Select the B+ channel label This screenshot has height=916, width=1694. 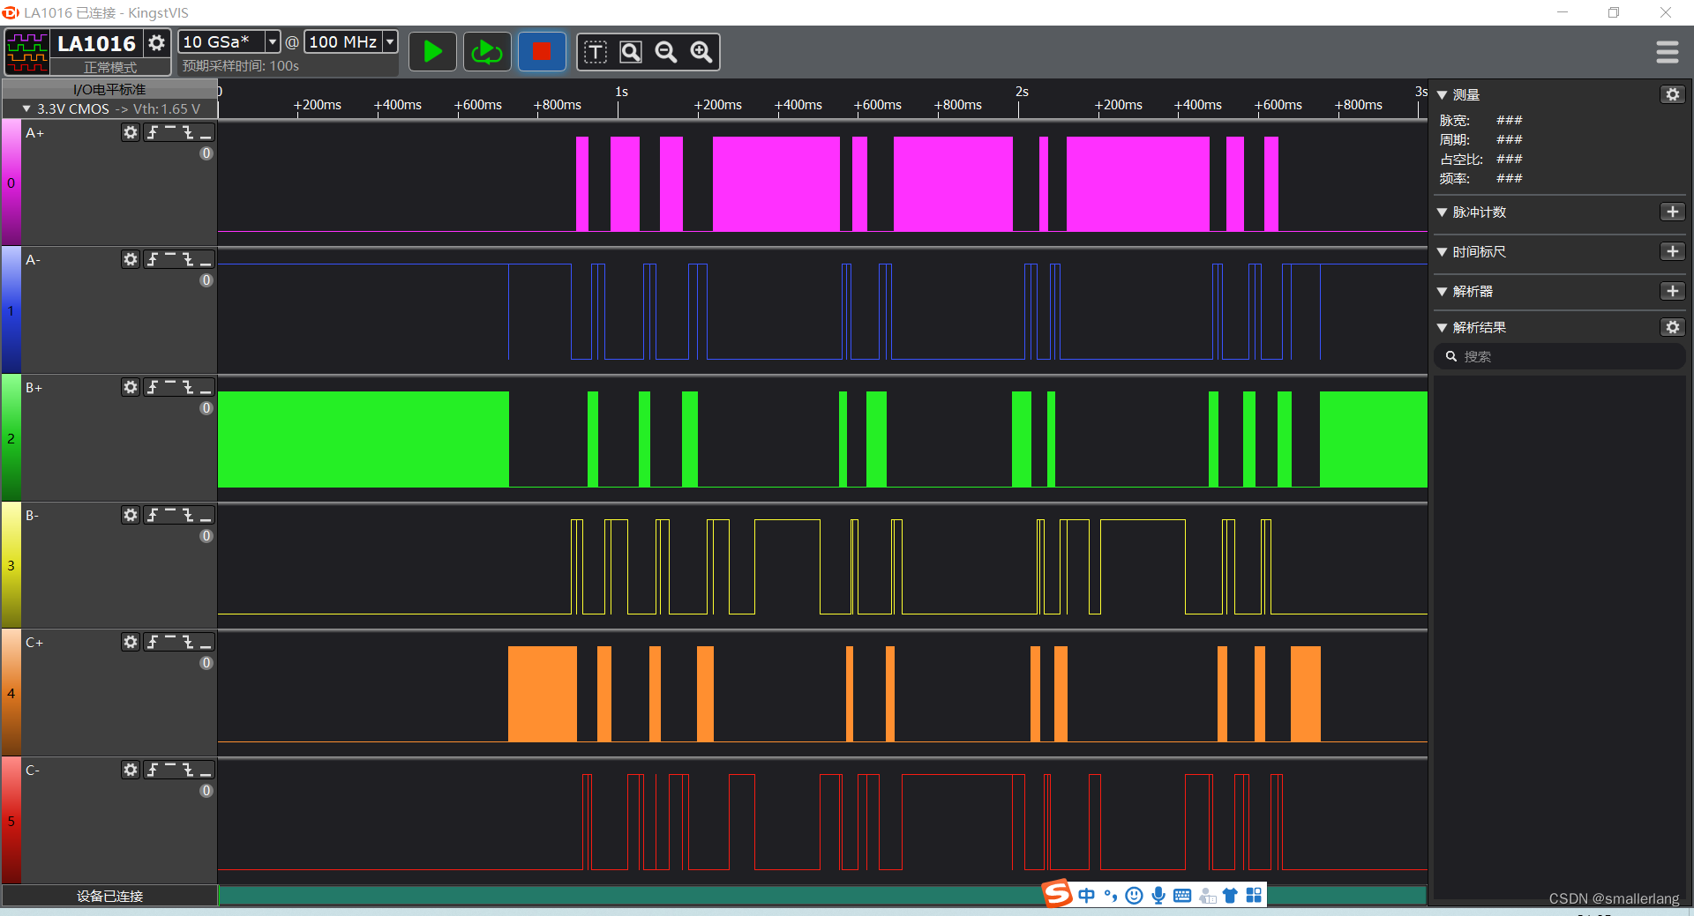[34, 388]
